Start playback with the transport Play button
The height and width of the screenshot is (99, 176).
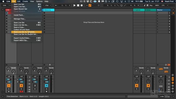(x=75, y=5)
